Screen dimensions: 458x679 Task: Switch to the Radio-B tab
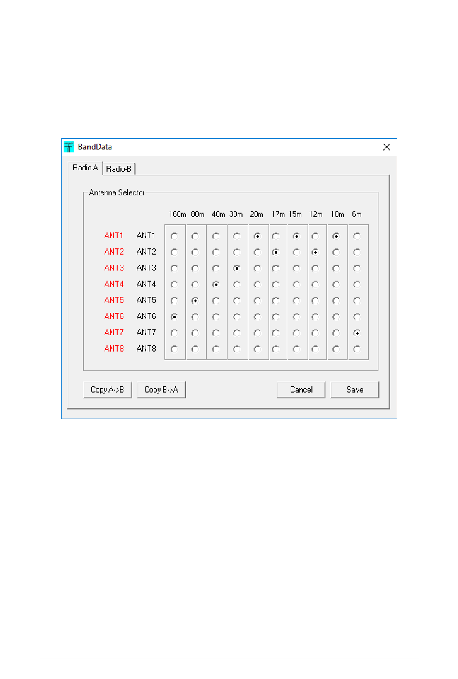tap(119, 169)
